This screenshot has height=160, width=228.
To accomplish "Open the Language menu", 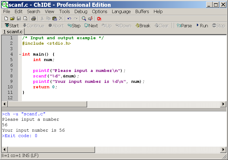I will coord(121,11).
